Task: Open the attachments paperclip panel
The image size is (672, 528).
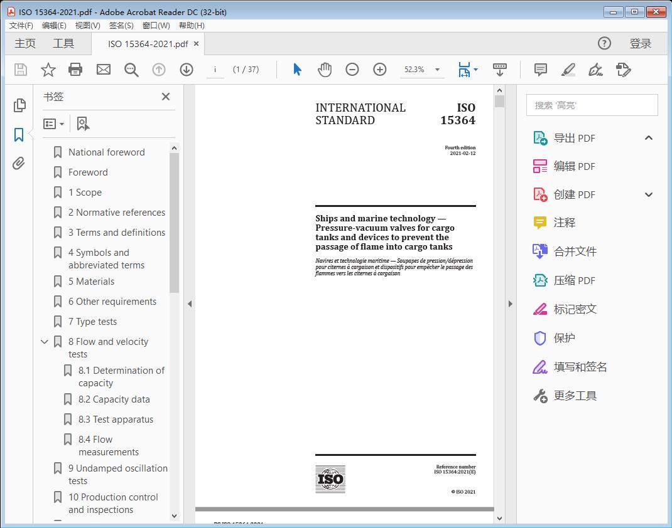Action: coord(19,164)
